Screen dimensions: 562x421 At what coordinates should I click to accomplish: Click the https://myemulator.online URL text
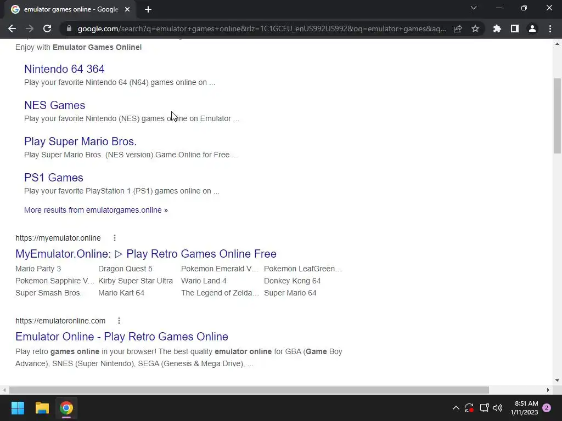point(58,238)
